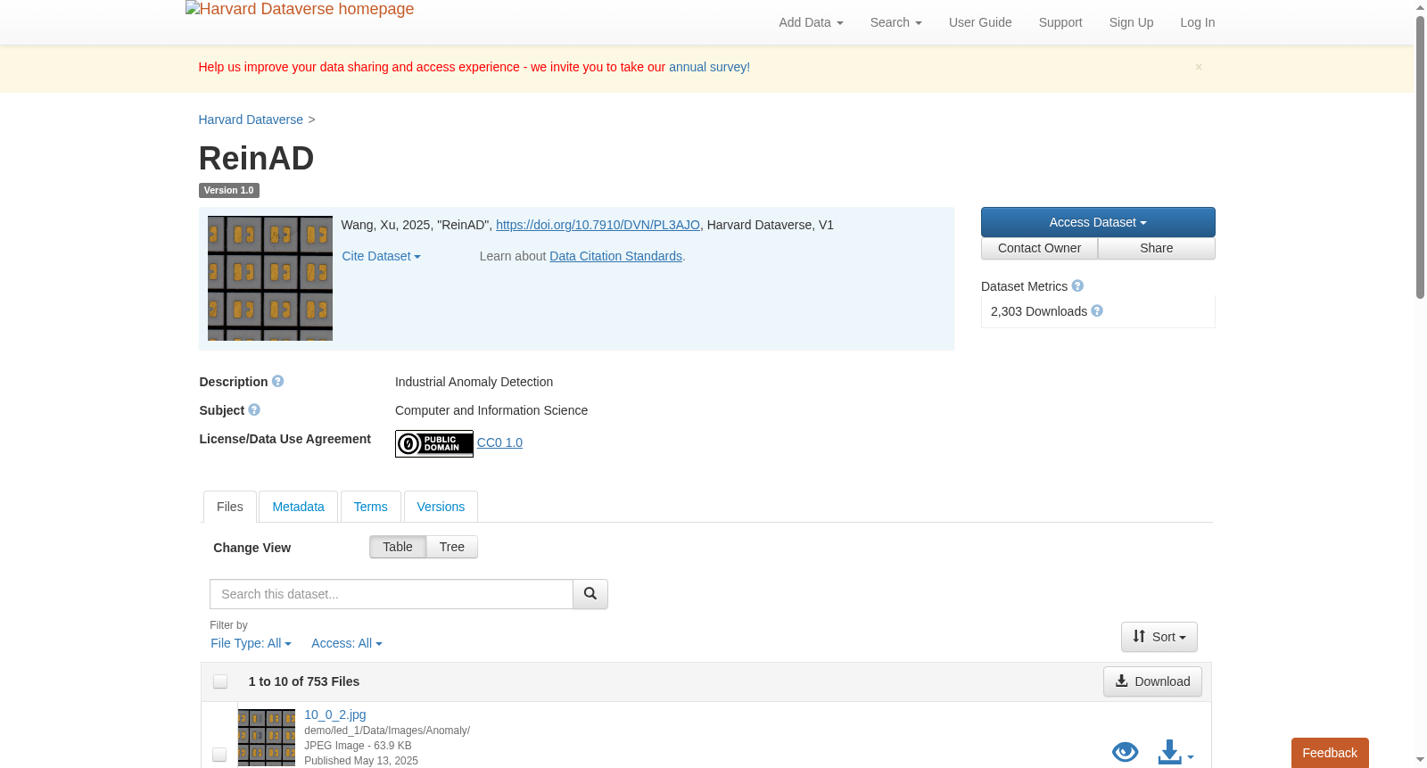The image size is (1427, 768).
Task: Open the Data Citation Standards link
Action: (615, 256)
